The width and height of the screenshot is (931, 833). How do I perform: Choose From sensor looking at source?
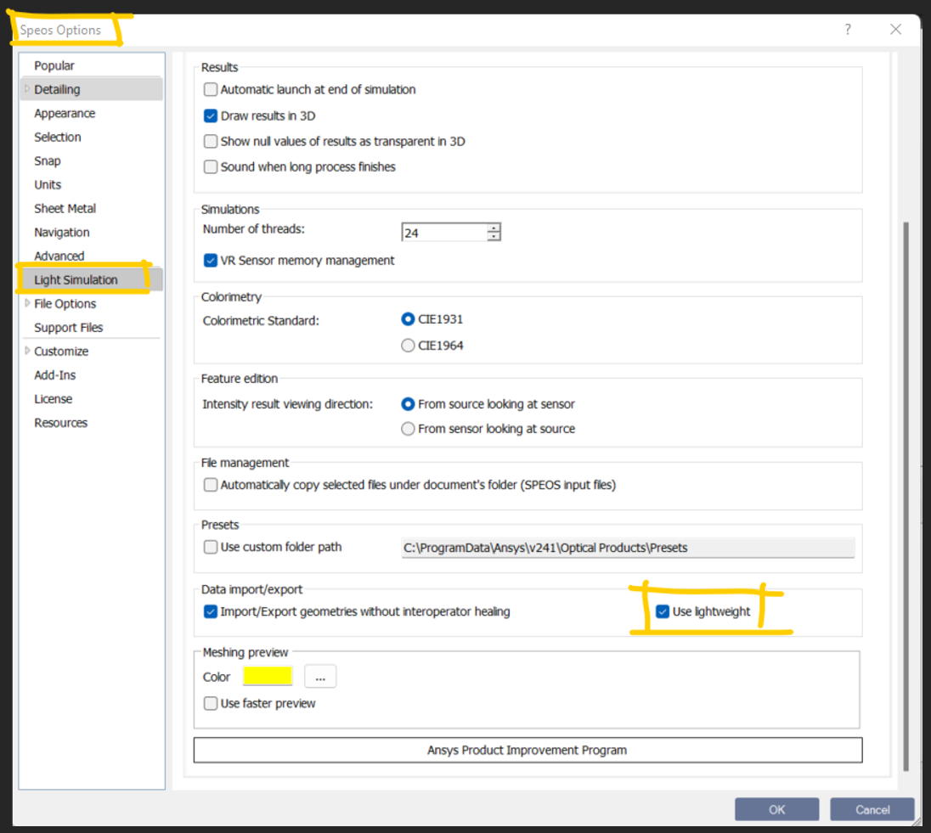click(408, 429)
